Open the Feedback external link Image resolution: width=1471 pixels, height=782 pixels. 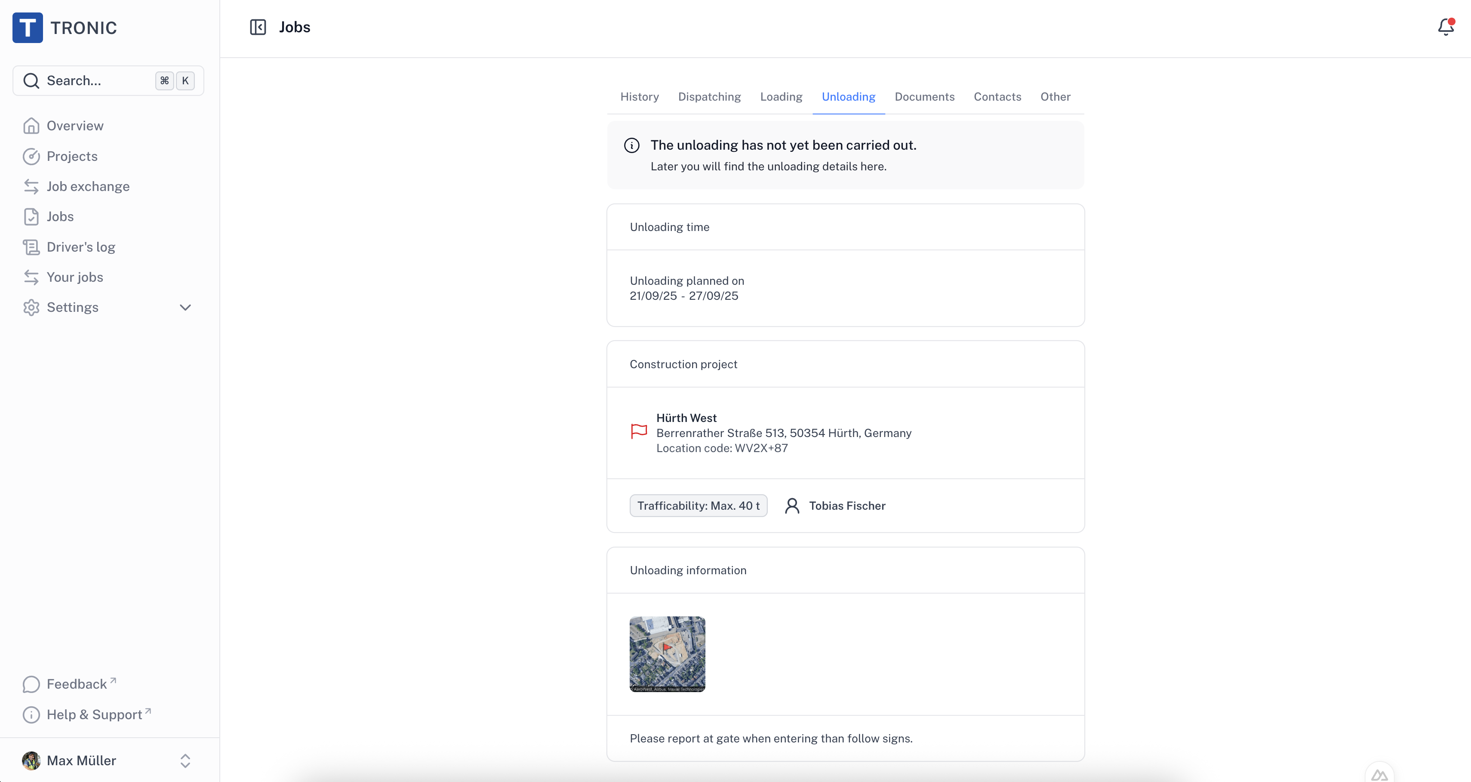[77, 684]
